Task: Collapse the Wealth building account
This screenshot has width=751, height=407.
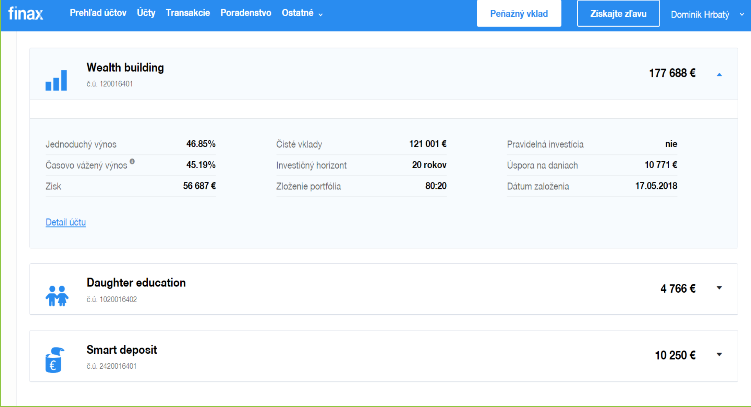Action: (719, 74)
